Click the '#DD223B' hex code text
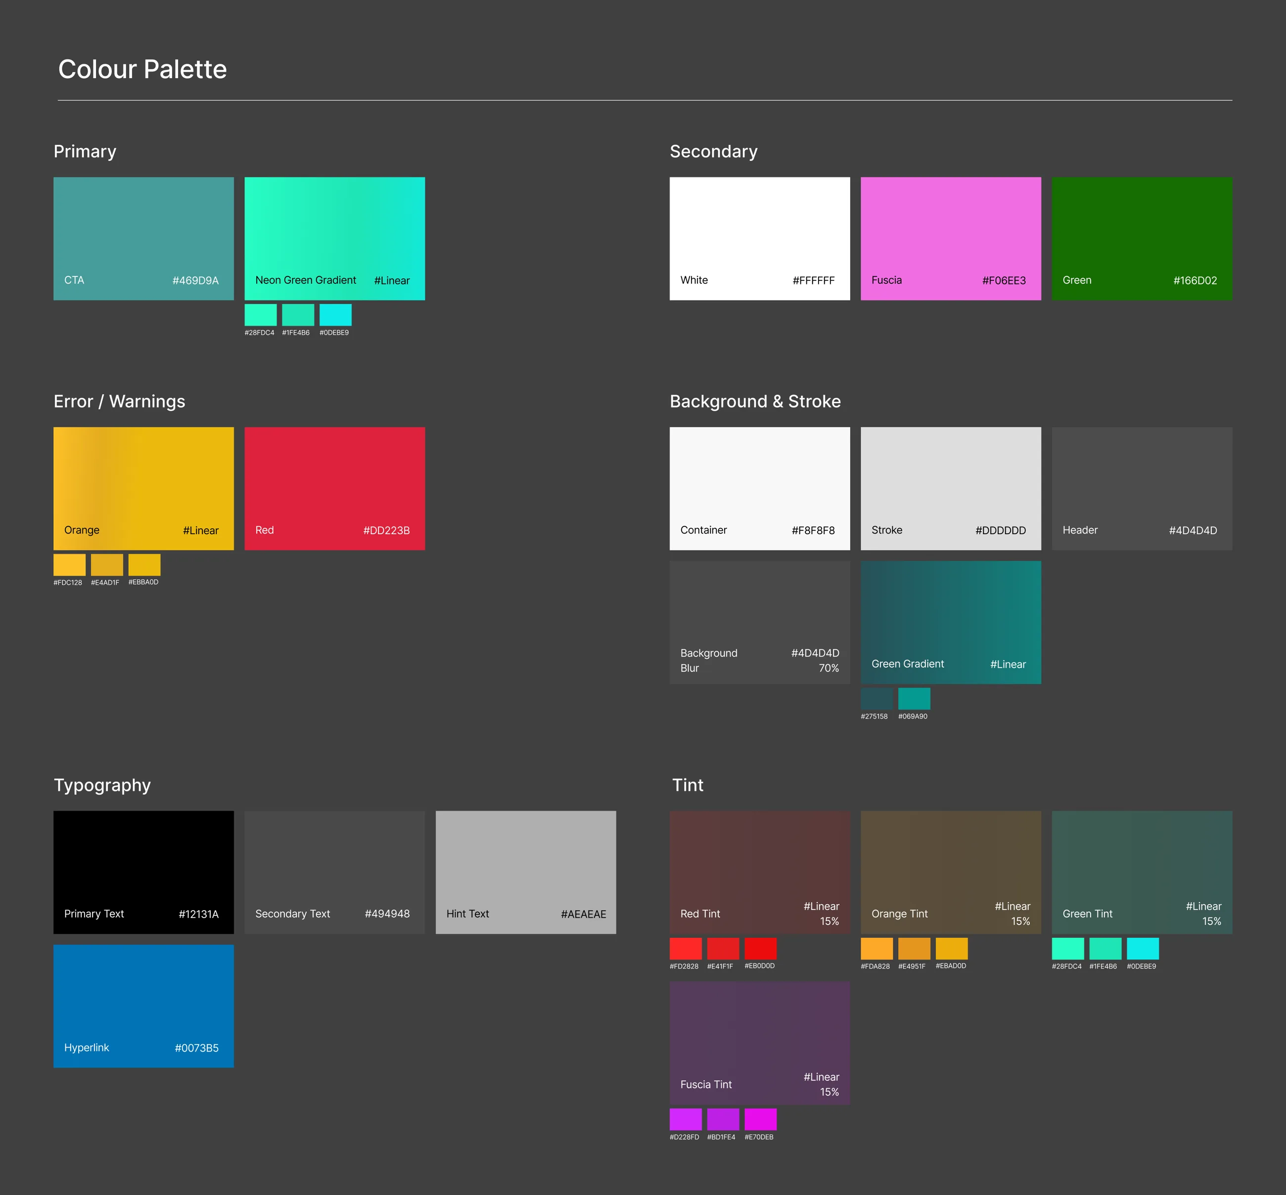This screenshot has height=1195, width=1286. 386,530
